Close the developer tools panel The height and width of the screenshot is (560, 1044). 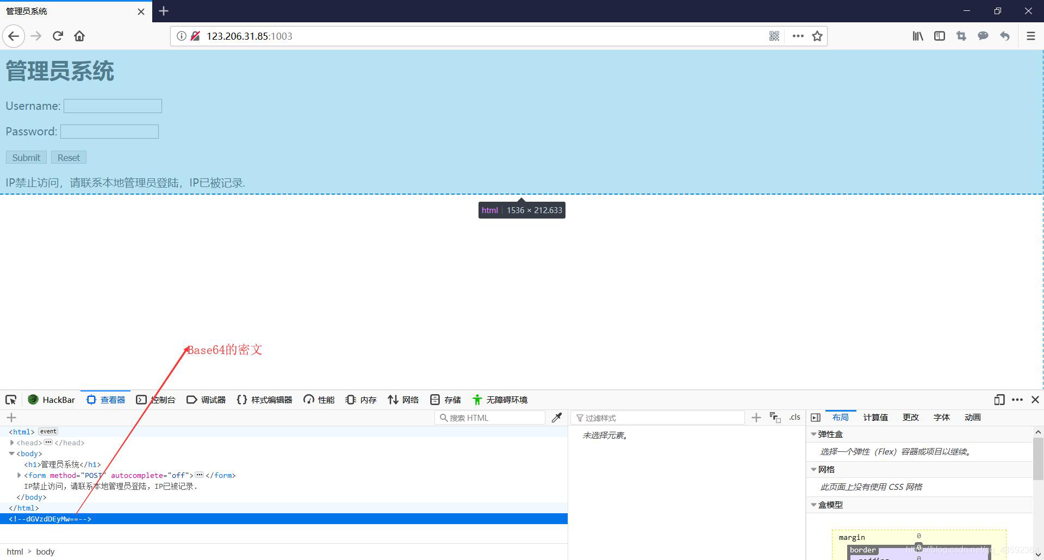1035,400
